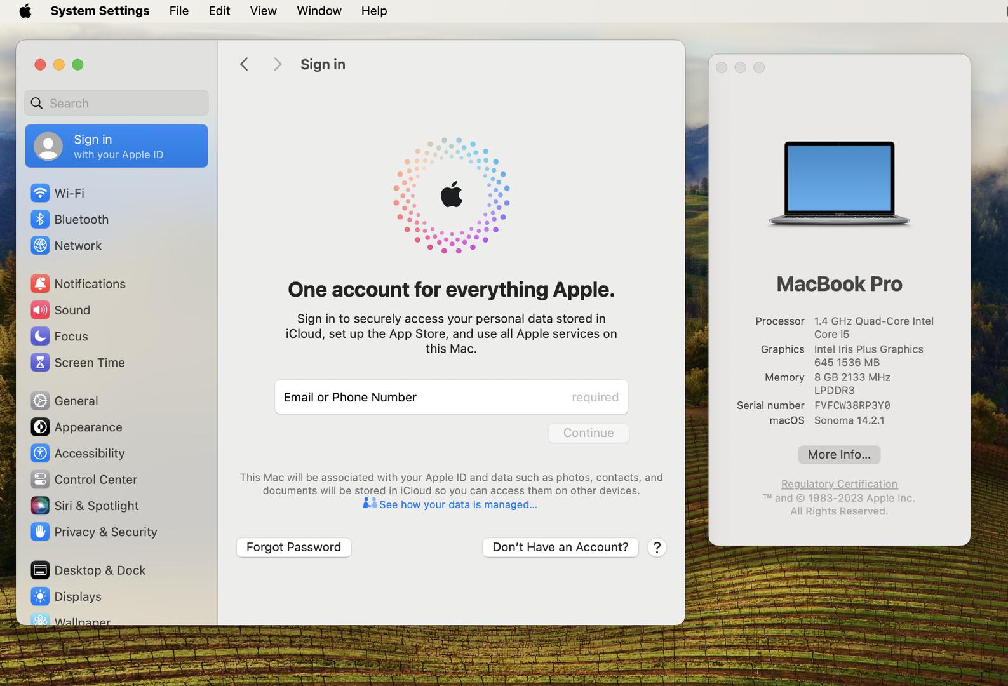Select the Wi-Fi label in sidebar
Image resolution: width=1008 pixels, height=686 pixels.
(69, 192)
